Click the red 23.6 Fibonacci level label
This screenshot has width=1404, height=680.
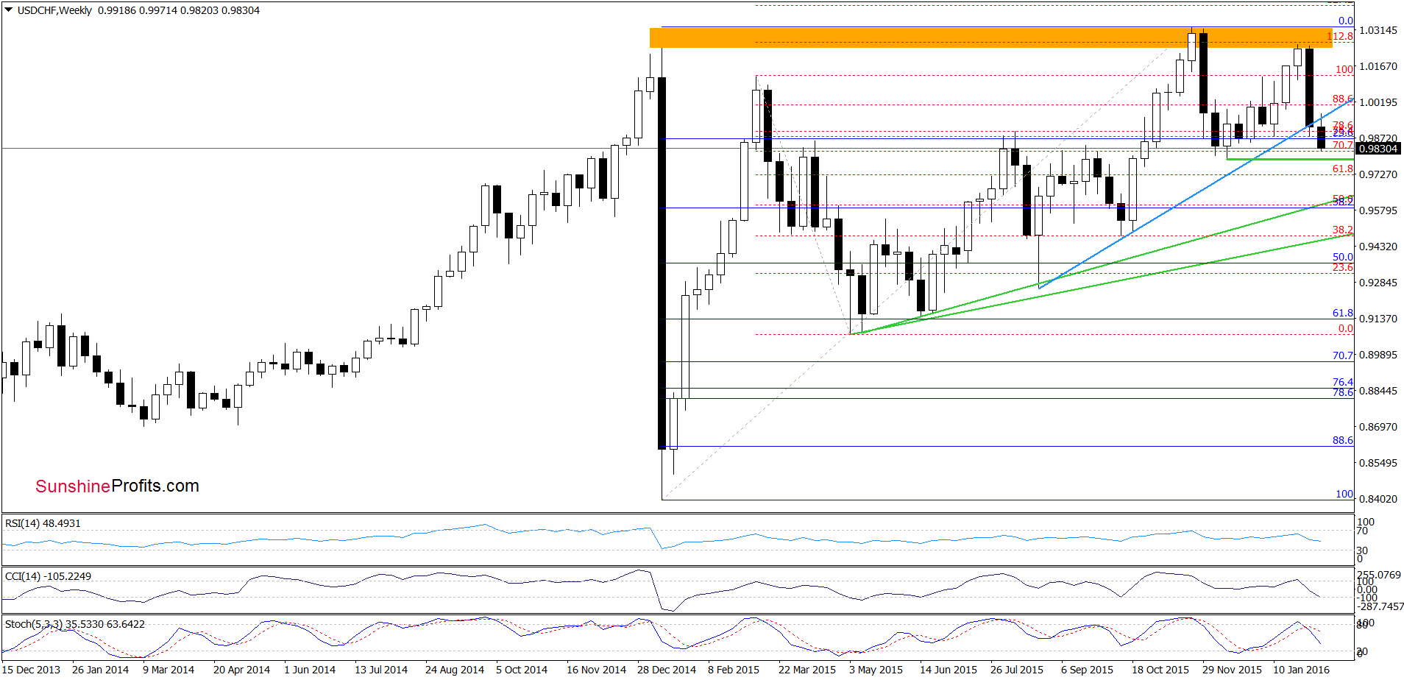[x=1343, y=267]
